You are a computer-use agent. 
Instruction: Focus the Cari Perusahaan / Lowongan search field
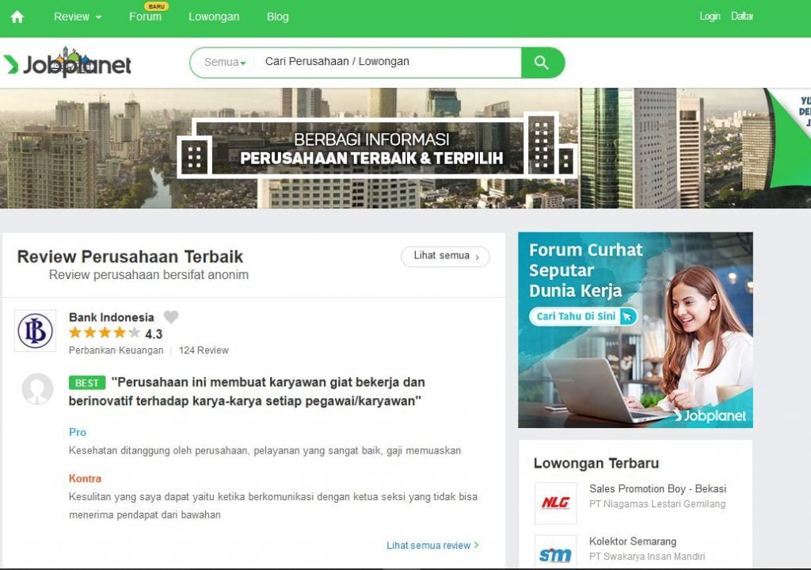[388, 62]
